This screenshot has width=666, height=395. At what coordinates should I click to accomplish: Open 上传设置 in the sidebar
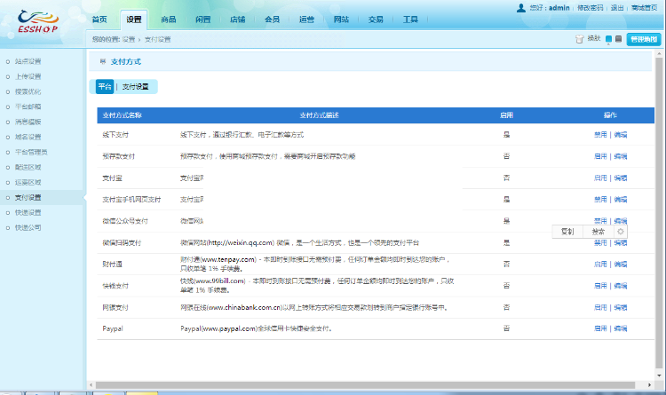[x=28, y=76]
